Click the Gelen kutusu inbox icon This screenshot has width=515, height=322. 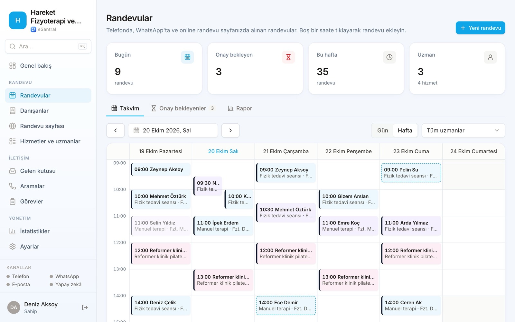coord(13,171)
